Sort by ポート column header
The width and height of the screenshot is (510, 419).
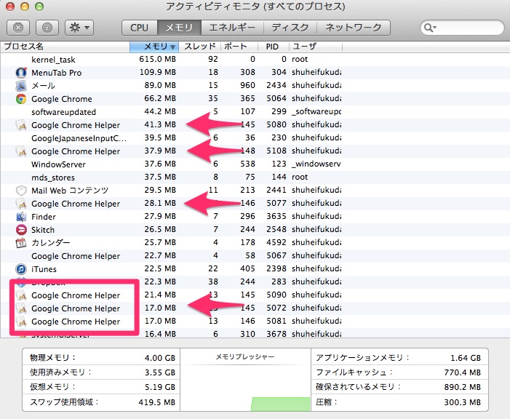click(x=239, y=47)
